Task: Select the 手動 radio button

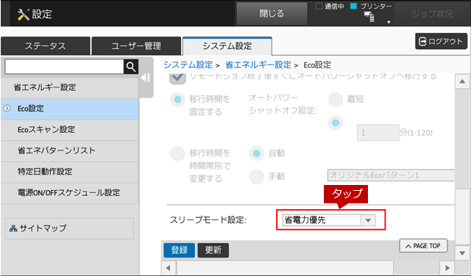Action: click(257, 177)
